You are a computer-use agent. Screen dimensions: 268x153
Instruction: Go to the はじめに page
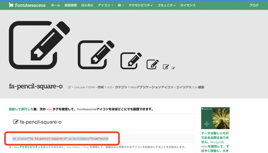point(87,5)
